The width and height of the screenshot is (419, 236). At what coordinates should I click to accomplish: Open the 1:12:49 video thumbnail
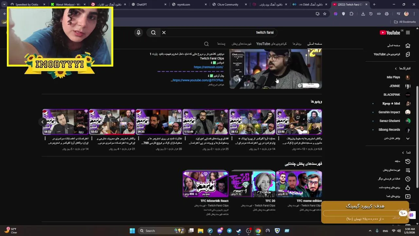coord(206,122)
